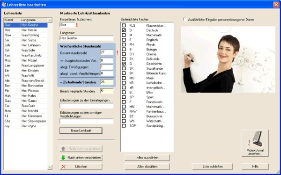Click Bereits verplante Stunden field showing 5
Image resolution: width=281 pixels, height=175 pixels.
click(x=107, y=91)
